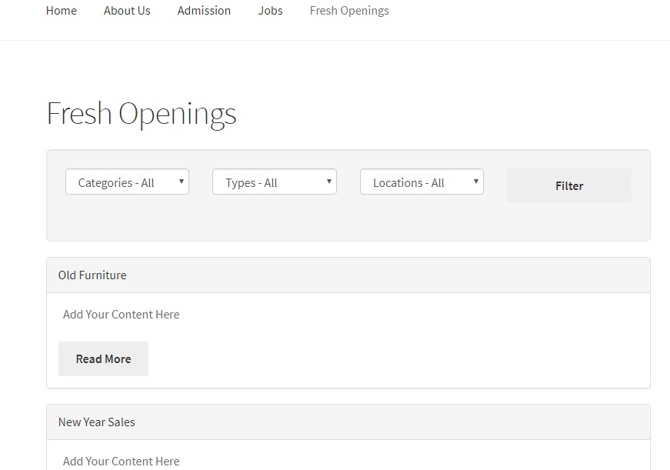Screen dimensions: 670x470
Task: Click the Fresh Openings page heading
Action: [142, 114]
